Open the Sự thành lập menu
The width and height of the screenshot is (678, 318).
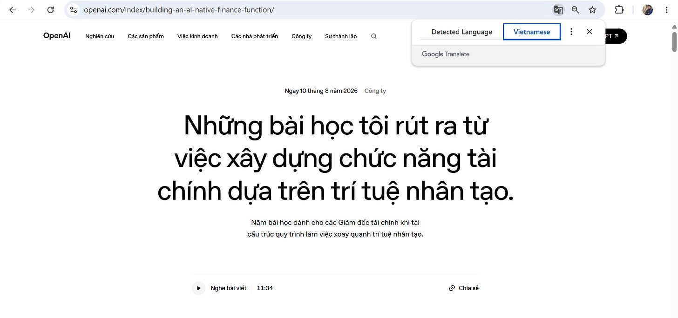tap(341, 36)
